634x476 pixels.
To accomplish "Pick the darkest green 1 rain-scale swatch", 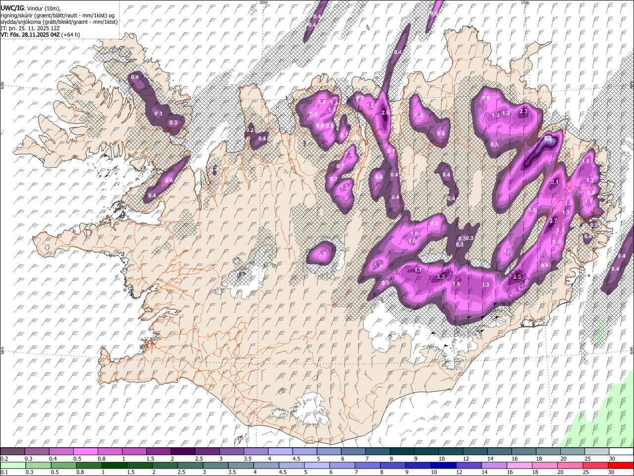I will [114, 466].
